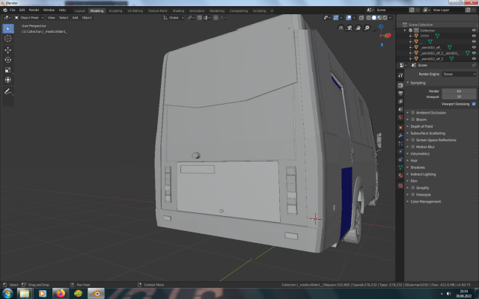Toggle X-ray display button
The image size is (479, 299).
click(361, 18)
